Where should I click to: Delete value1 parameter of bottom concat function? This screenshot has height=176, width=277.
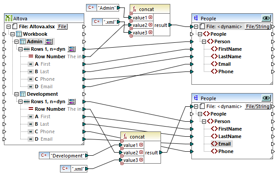pos(141,145)
